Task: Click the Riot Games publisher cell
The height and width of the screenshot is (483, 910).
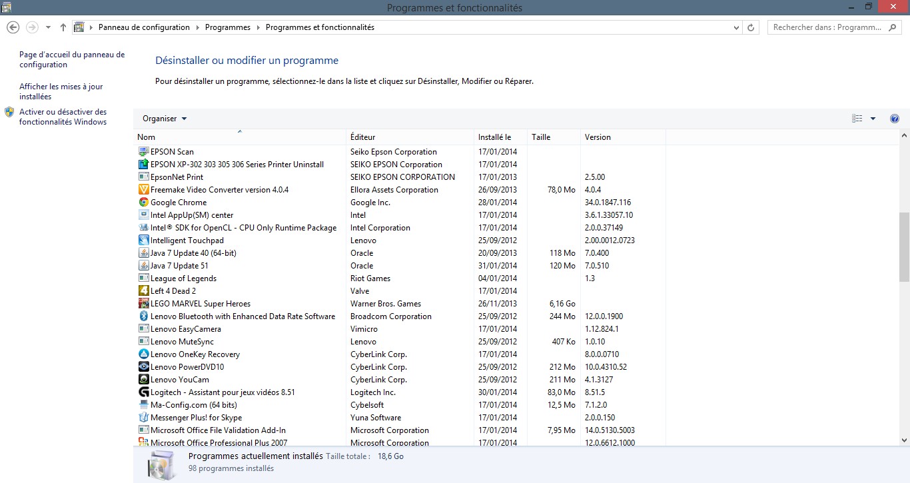Action: tap(370, 278)
